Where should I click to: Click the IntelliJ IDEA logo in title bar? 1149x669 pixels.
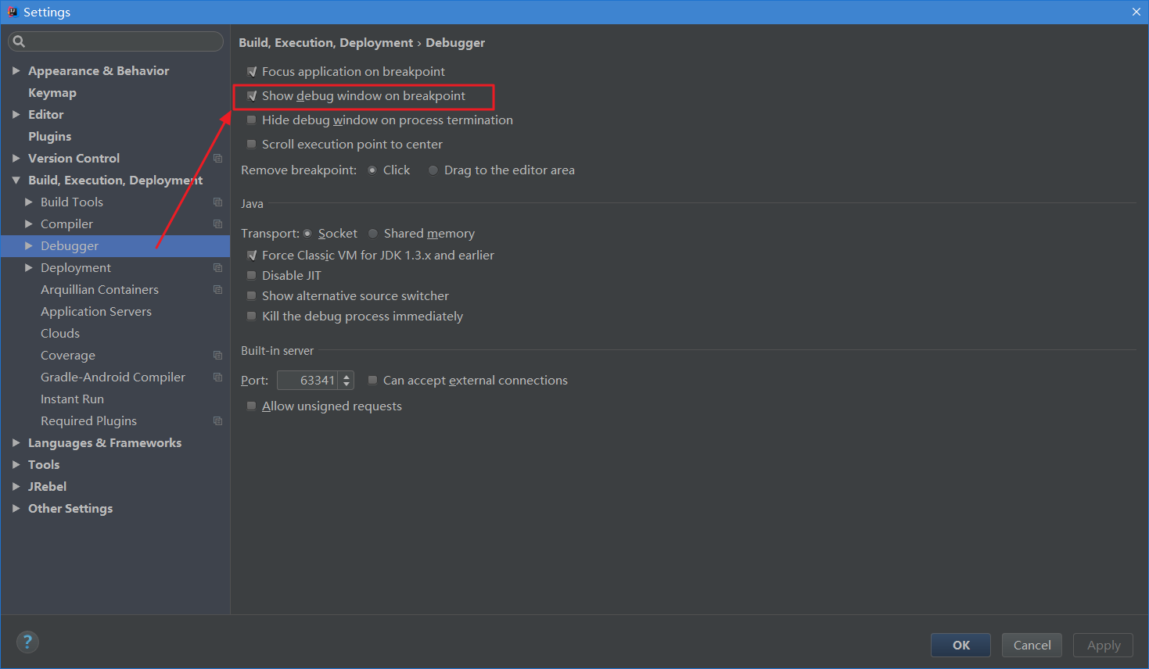12,11
